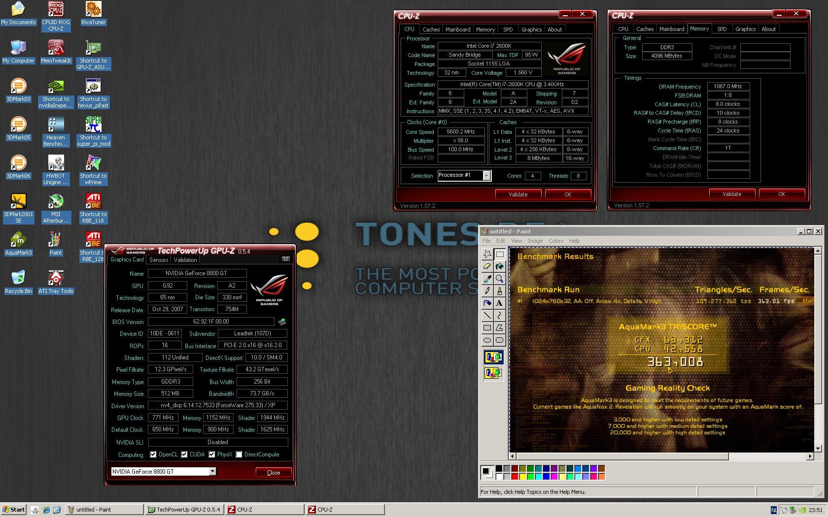Open the MemTweakIt desktop shortcut
Screen dimensions: 828x517
[x=56, y=52]
